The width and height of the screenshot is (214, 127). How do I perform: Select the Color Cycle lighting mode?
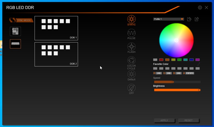131,60
